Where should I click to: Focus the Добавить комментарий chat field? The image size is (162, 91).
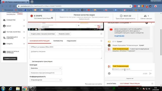tap(132, 69)
